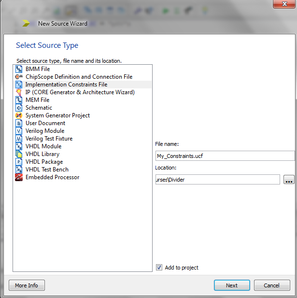Click the Schematic source icon

(x=19, y=108)
